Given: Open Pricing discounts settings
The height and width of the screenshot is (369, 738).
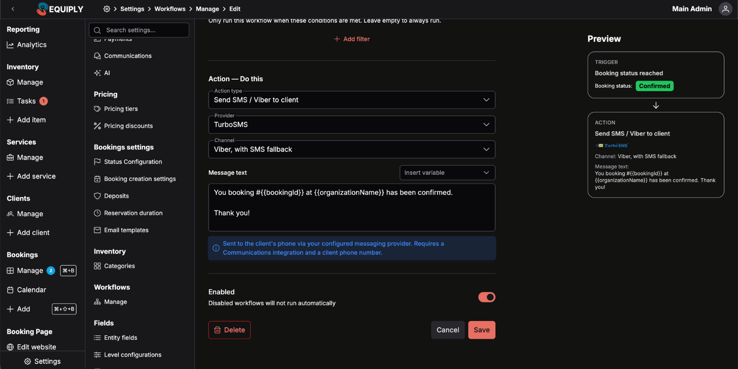Looking at the screenshot, I should click(123, 126).
